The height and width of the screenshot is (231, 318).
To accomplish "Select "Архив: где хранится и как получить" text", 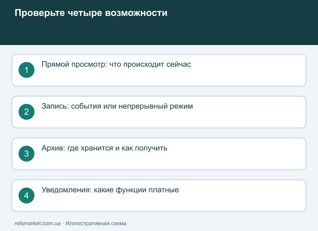I will pos(104,148).
